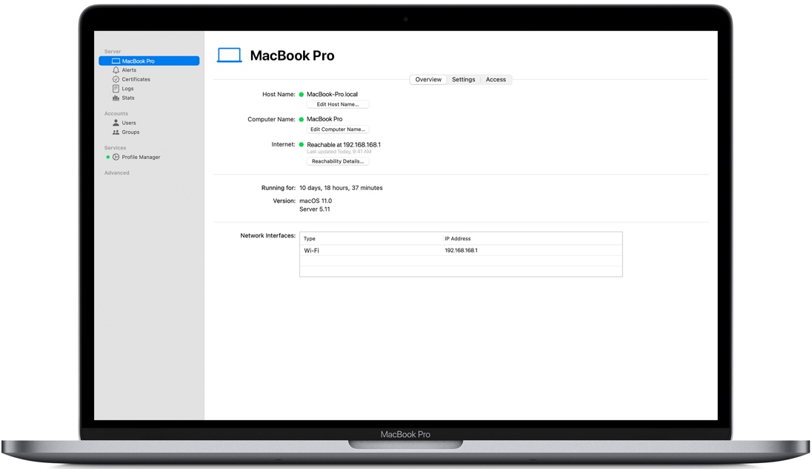
Task: Collapse the Accounts section header
Action: (116, 113)
